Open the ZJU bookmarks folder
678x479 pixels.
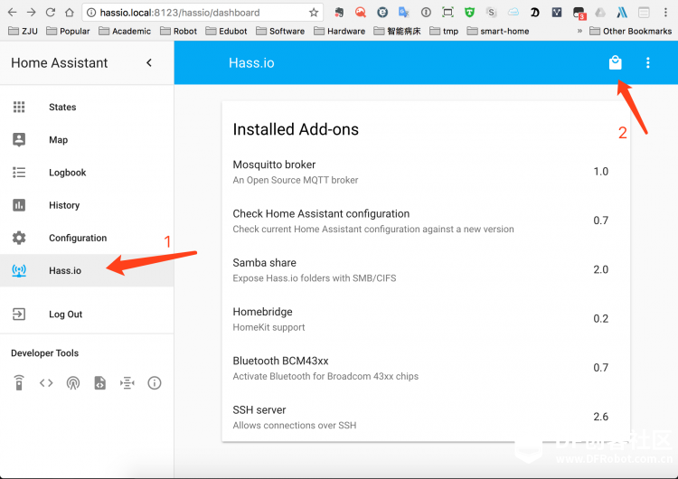point(23,31)
